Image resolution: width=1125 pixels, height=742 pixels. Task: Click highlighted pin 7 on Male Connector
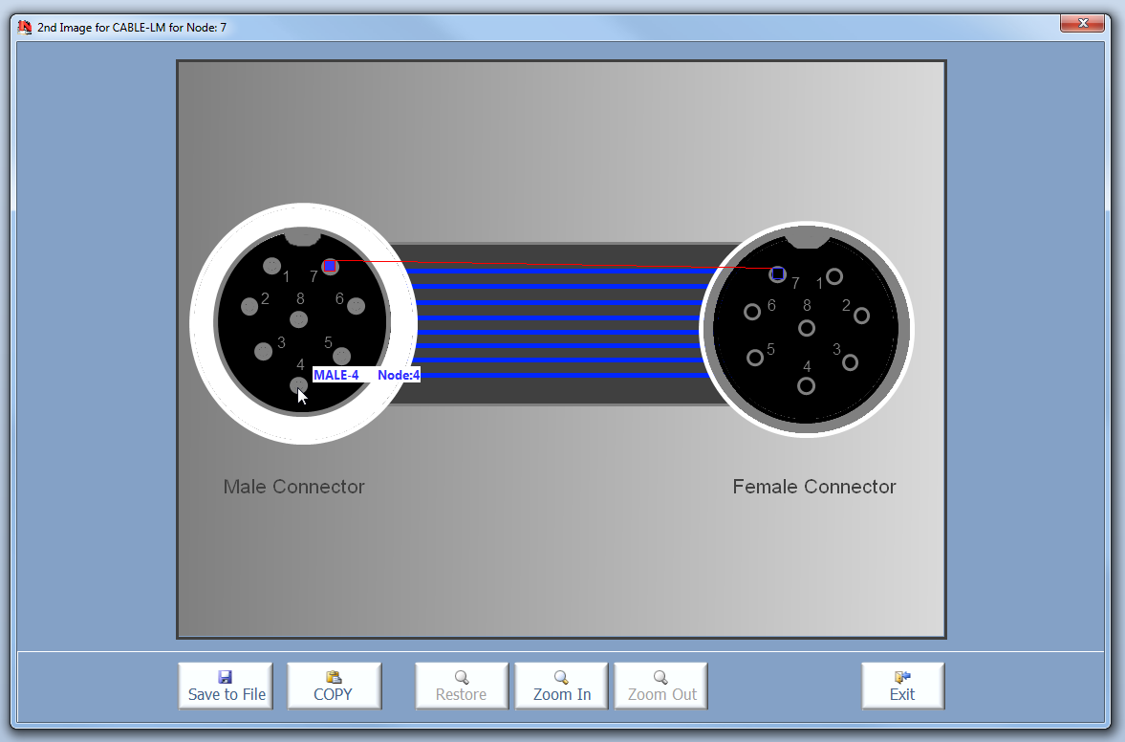pyautogui.click(x=330, y=267)
